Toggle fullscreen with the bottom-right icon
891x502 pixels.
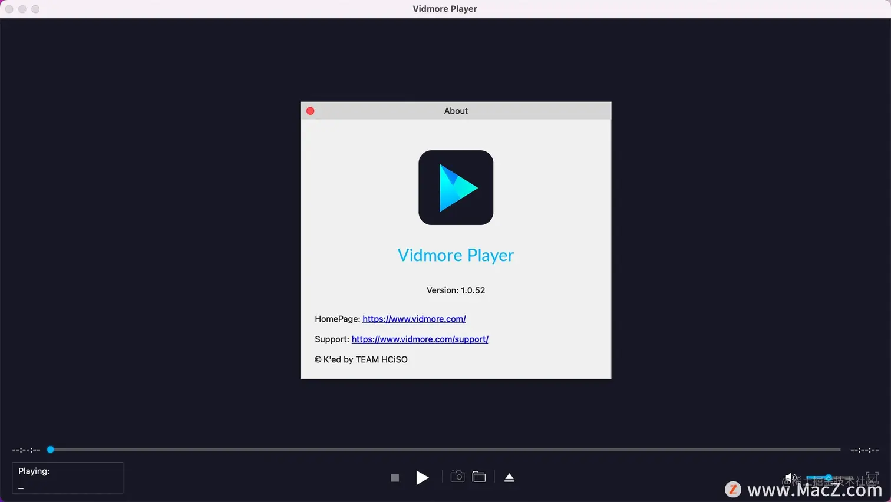(872, 477)
